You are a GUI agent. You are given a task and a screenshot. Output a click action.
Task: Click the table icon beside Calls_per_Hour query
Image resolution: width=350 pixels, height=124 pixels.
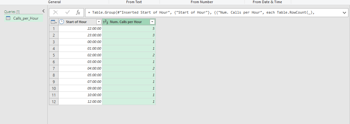click(8, 18)
